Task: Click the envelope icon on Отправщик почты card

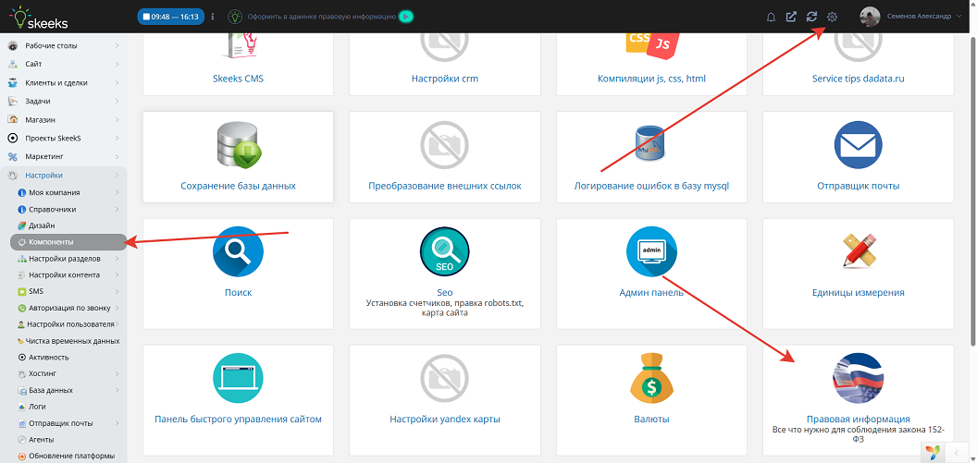Action: point(858,145)
